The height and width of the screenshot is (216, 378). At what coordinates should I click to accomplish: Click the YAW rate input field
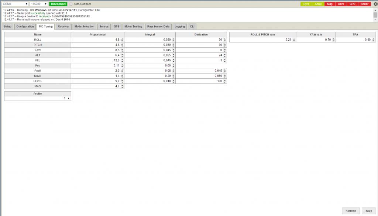316,40
